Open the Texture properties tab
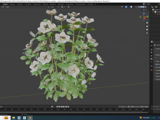 pos(151,70)
